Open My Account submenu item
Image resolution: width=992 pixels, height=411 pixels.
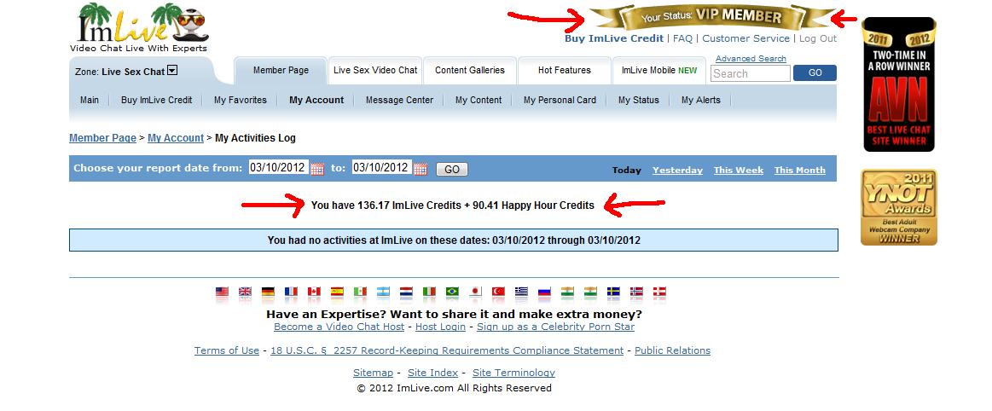tap(316, 100)
